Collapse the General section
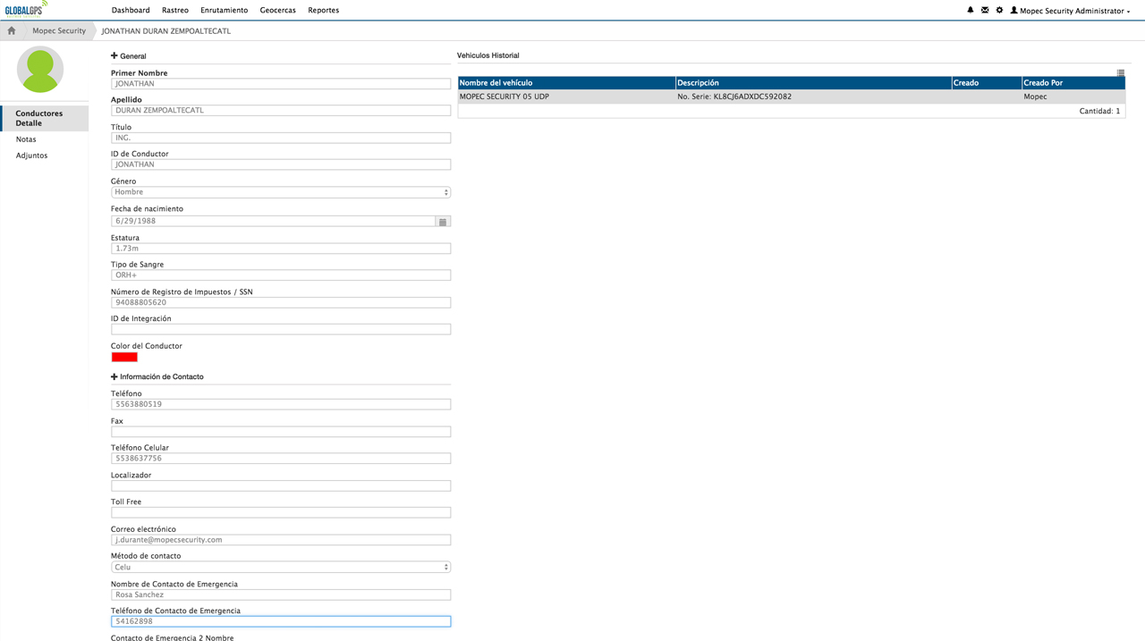1145x641 pixels. pyautogui.click(x=114, y=56)
